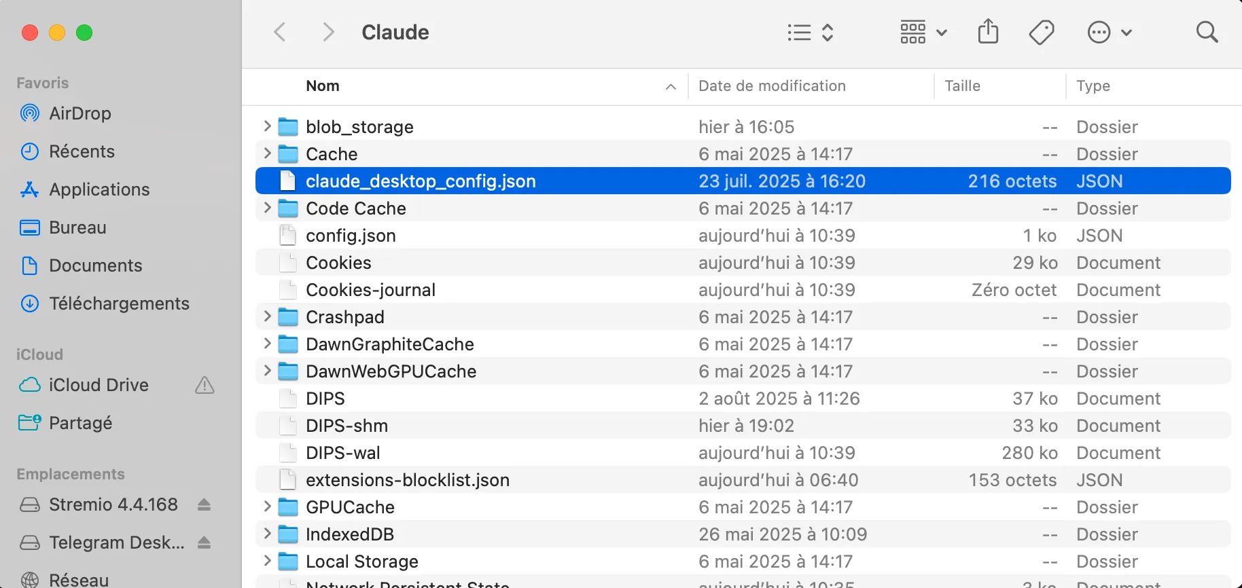Open the grouping options dropdown
1242x588 pixels.
point(923,32)
